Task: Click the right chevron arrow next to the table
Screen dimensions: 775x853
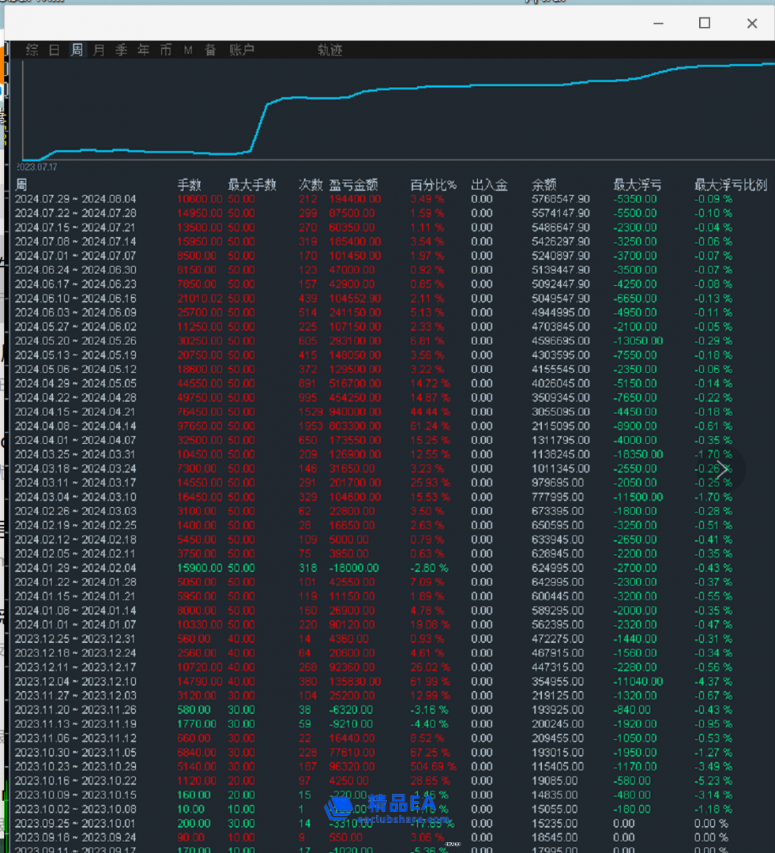Action: coord(722,469)
